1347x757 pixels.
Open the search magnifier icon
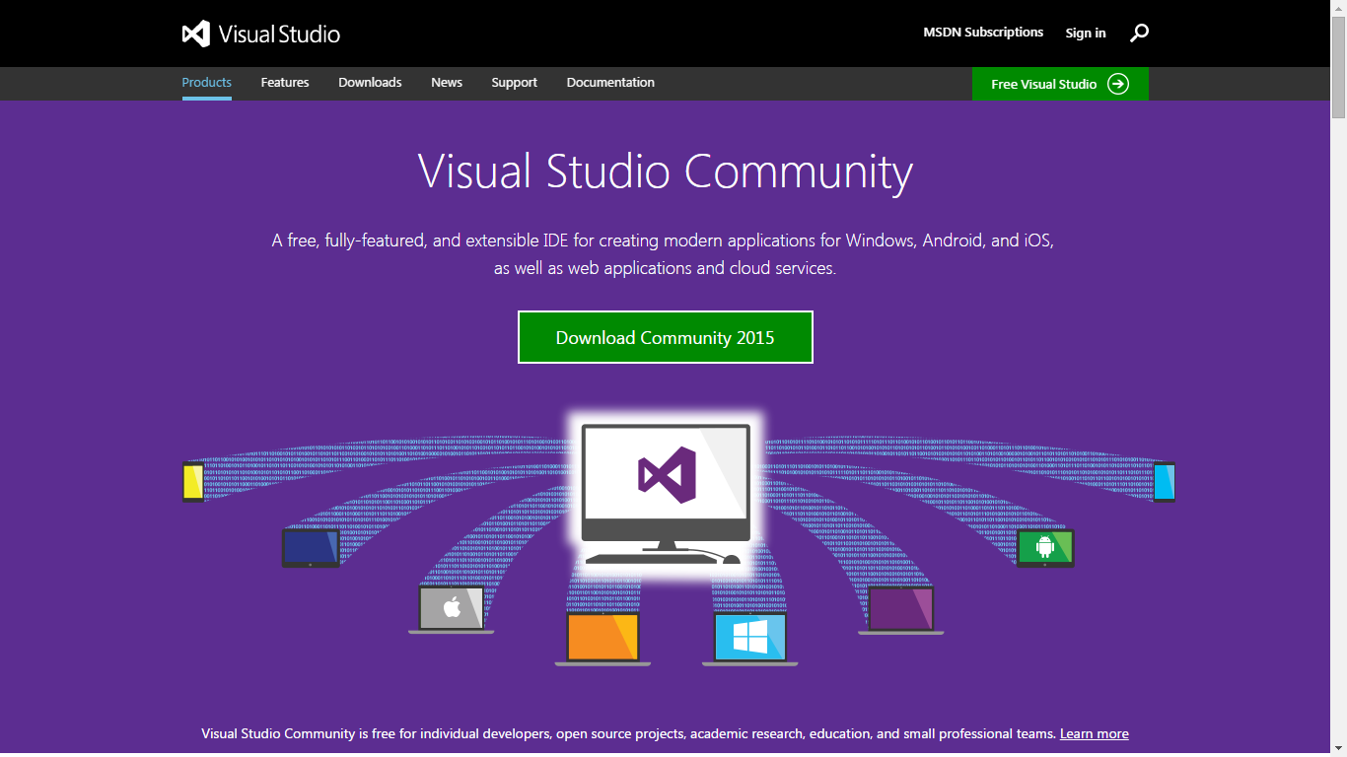point(1139,33)
